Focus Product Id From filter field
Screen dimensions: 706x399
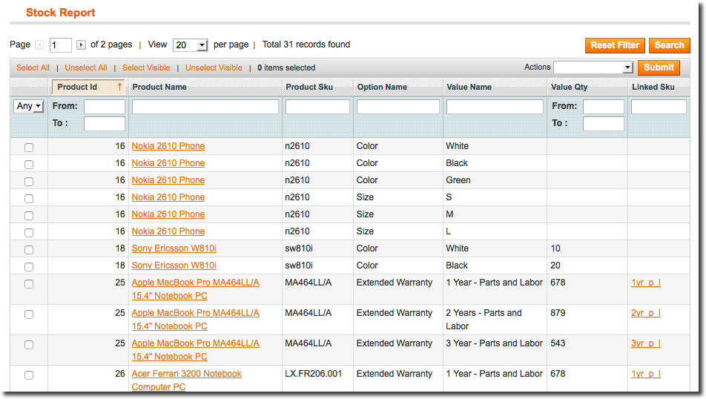tap(105, 107)
